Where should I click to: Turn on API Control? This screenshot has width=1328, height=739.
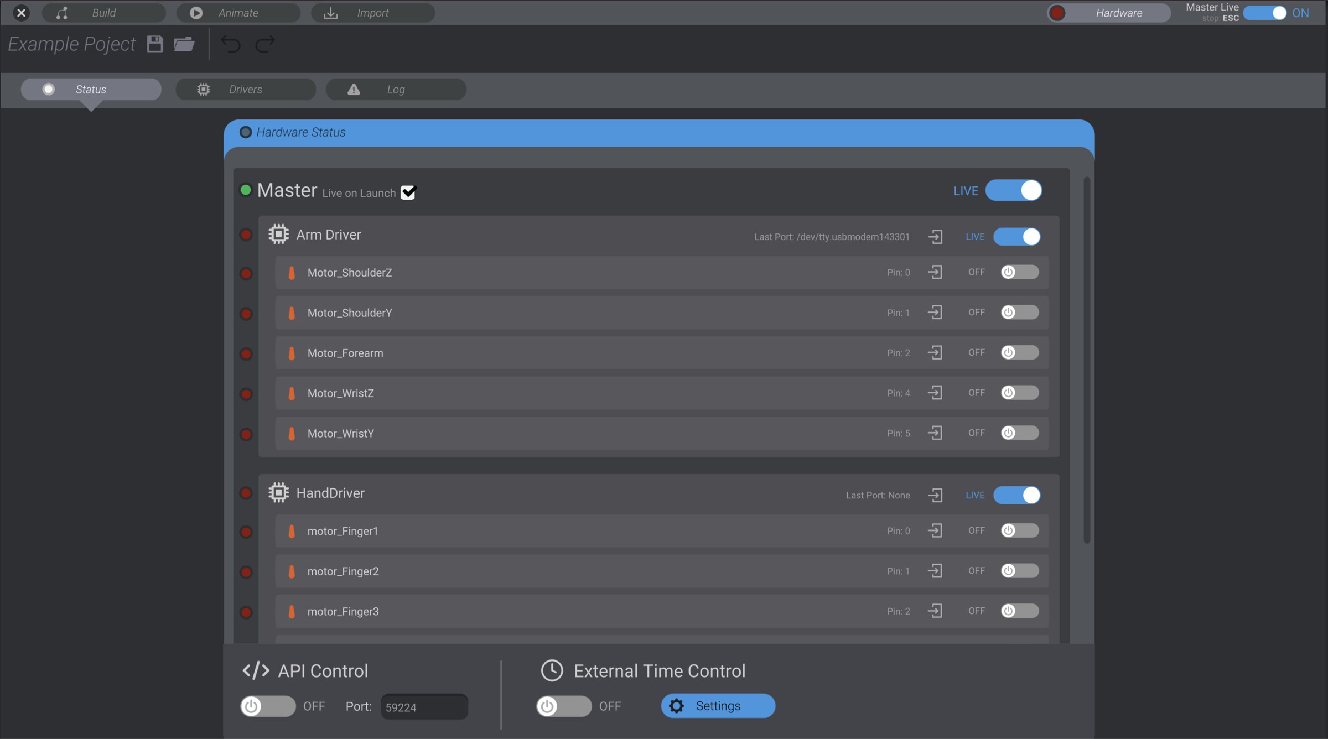(268, 706)
